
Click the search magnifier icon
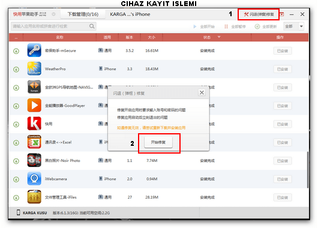[x=92, y=26]
